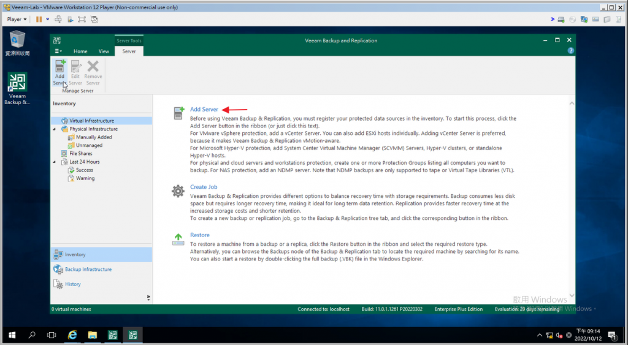Select the Success tree item
The width and height of the screenshot is (628, 345).
pos(84,170)
